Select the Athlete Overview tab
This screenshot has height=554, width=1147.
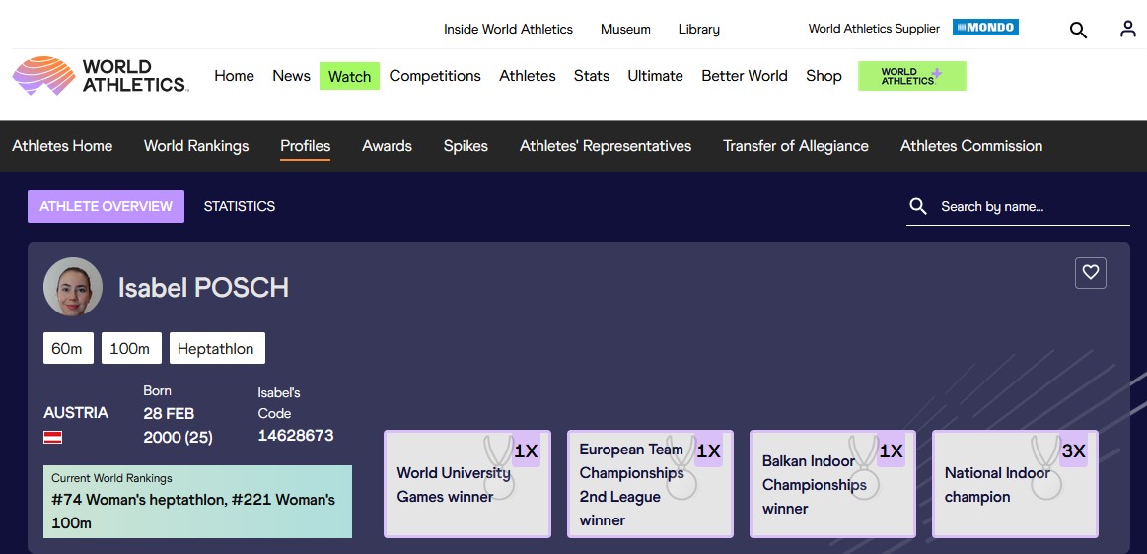pyautogui.click(x=106, y=207)
